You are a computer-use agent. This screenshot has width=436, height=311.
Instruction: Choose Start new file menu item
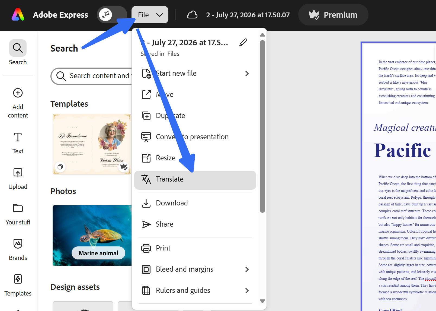click(x=195, y=73)
